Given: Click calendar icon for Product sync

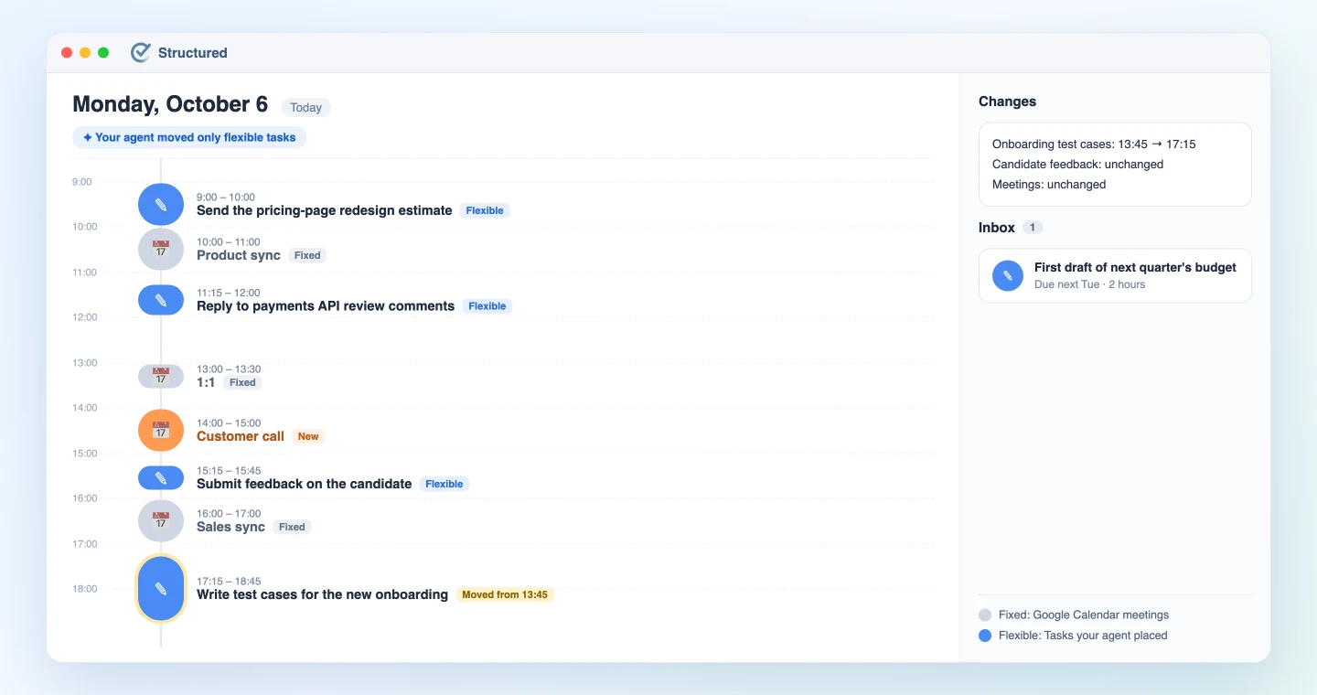Looking at the screenshot, I should pyautogui.click(x=161, y=249).
